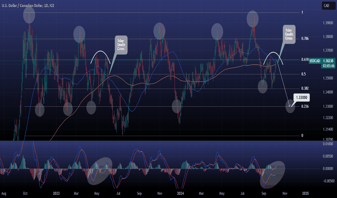Viewport: 337px width, 198px height.
Task: Click the Aug label on the time axis
Action: point(4,194)
